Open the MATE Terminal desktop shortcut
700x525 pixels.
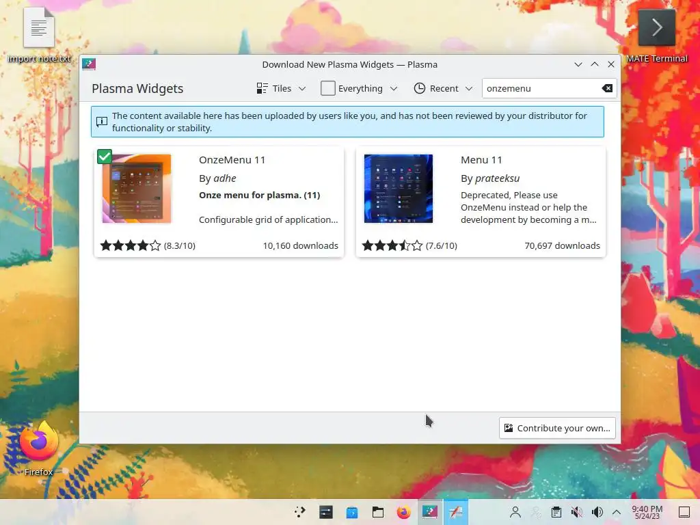click(x=657, y=36)
